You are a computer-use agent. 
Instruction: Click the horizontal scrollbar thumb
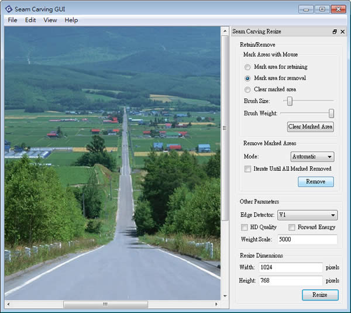pos(105,304)
